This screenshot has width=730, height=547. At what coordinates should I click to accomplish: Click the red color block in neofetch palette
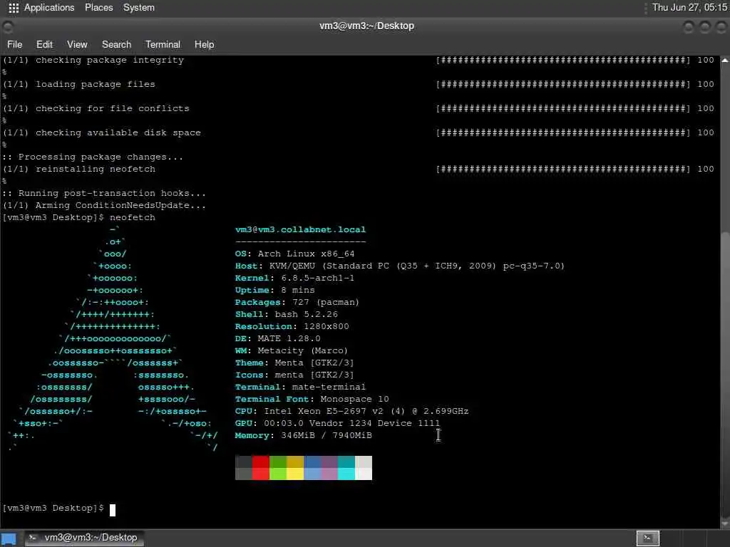click(x=261, y=468)
